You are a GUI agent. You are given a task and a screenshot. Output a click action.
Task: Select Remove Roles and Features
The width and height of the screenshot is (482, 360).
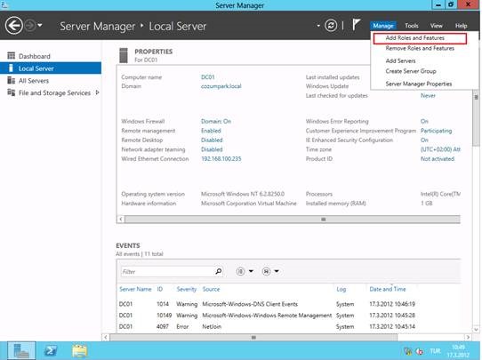pyautogui.click(x=420, y=48)
